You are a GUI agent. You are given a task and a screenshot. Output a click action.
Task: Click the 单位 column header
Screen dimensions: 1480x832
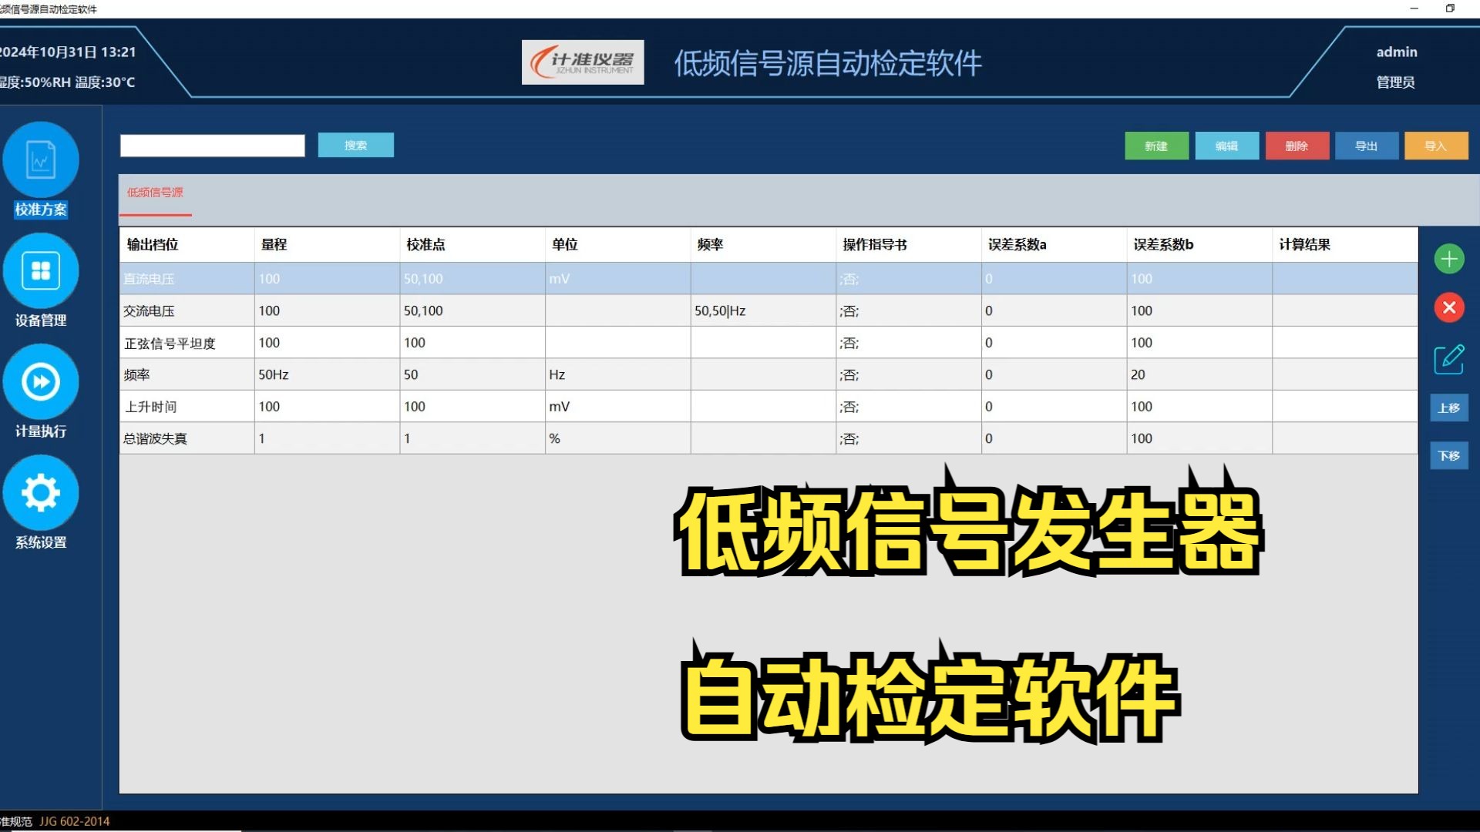pos(618,244)
